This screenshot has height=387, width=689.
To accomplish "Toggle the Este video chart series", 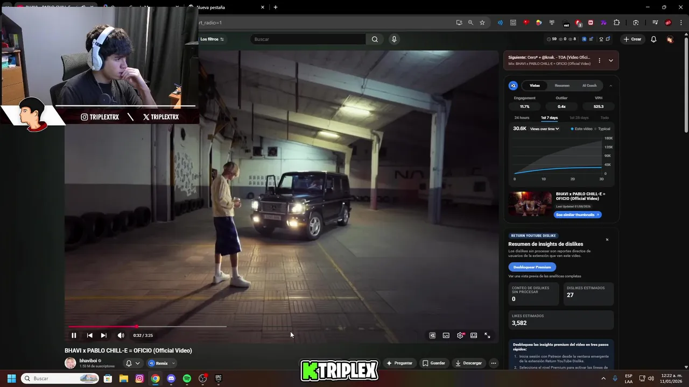I will point(581,129).
